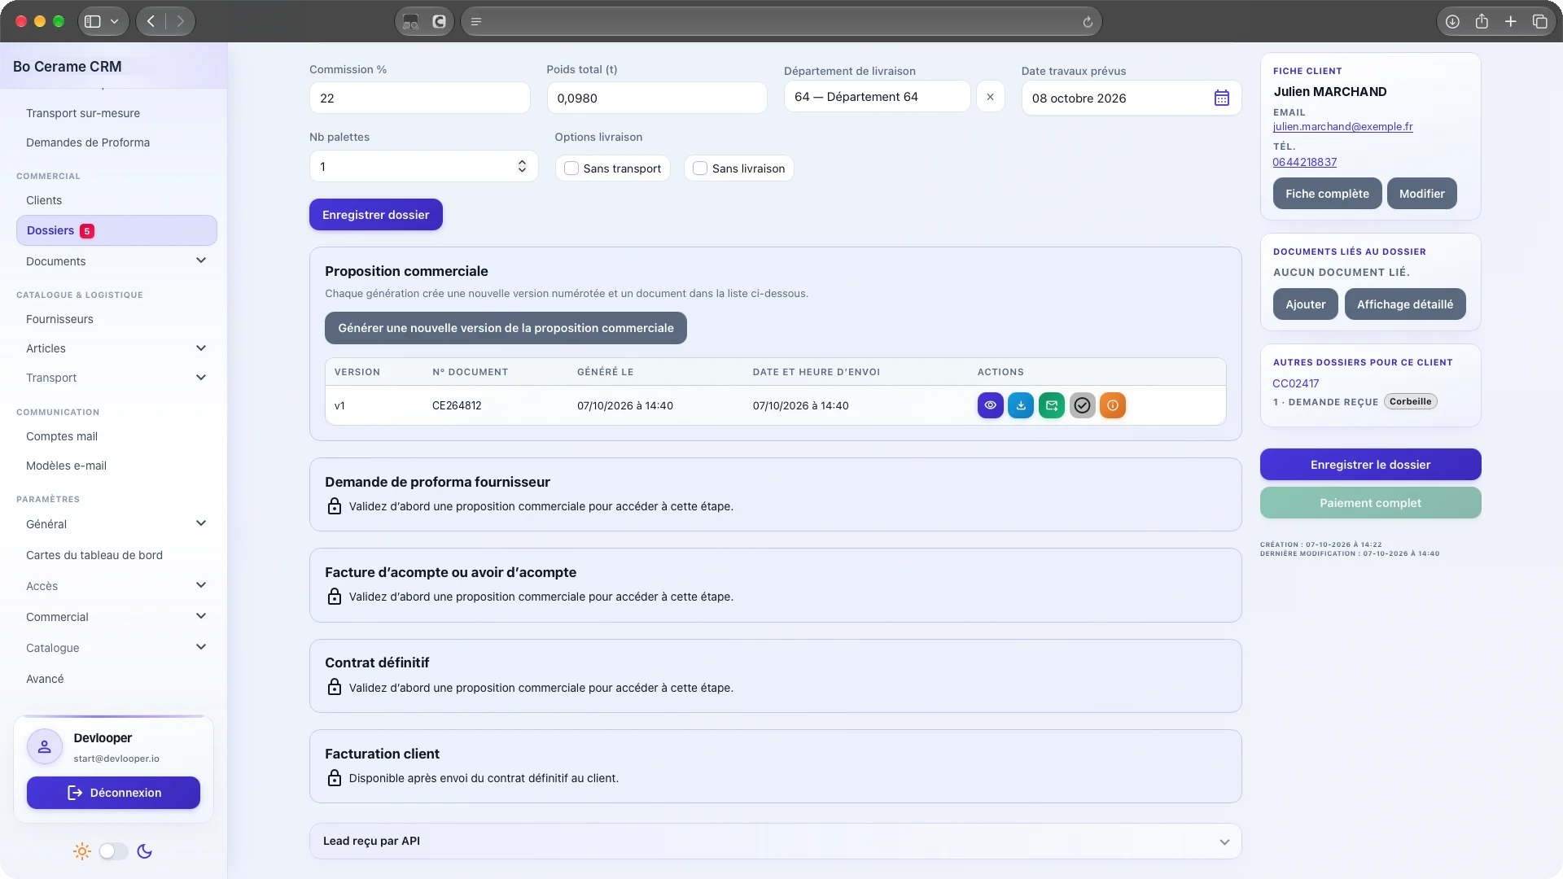The width and height of the screenshot is (1563, 879).
Task: Go to Comptes mail
Action: pyautogui.click(x=62, y=436)
